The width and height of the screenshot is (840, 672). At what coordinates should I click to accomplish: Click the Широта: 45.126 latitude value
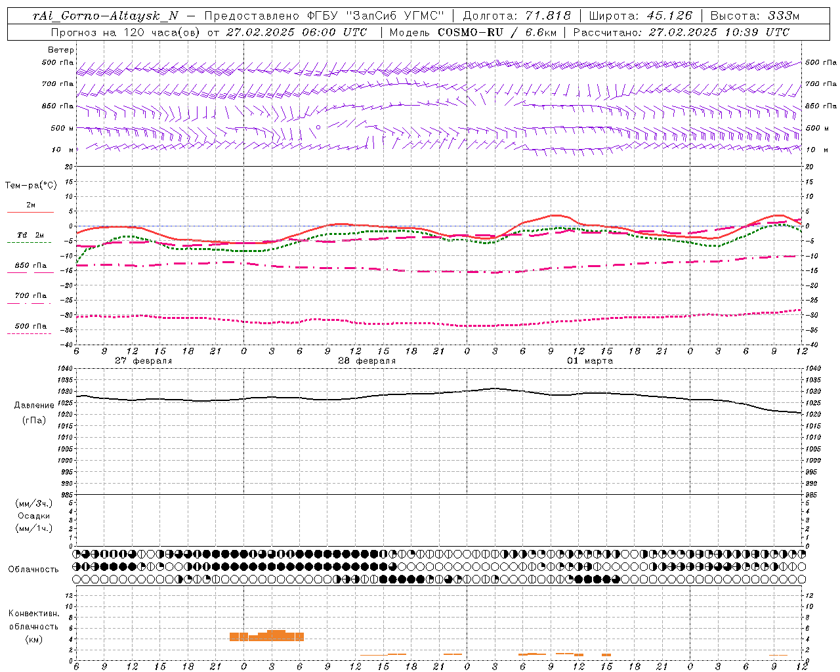pyautogui.click(x=640, y=16)
